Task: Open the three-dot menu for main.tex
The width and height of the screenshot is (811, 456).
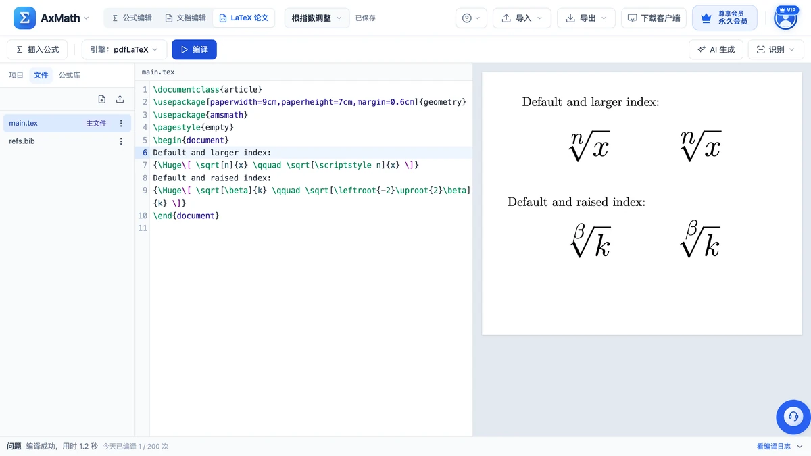Action: (x=121, y=124)
